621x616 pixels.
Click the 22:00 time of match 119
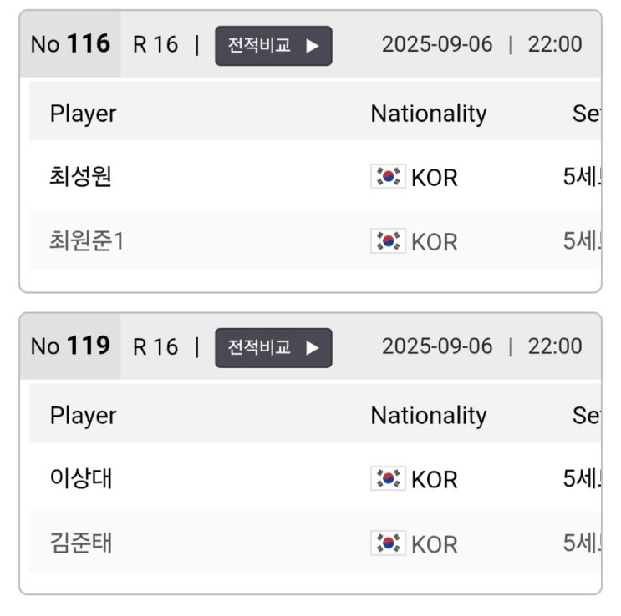555,346
